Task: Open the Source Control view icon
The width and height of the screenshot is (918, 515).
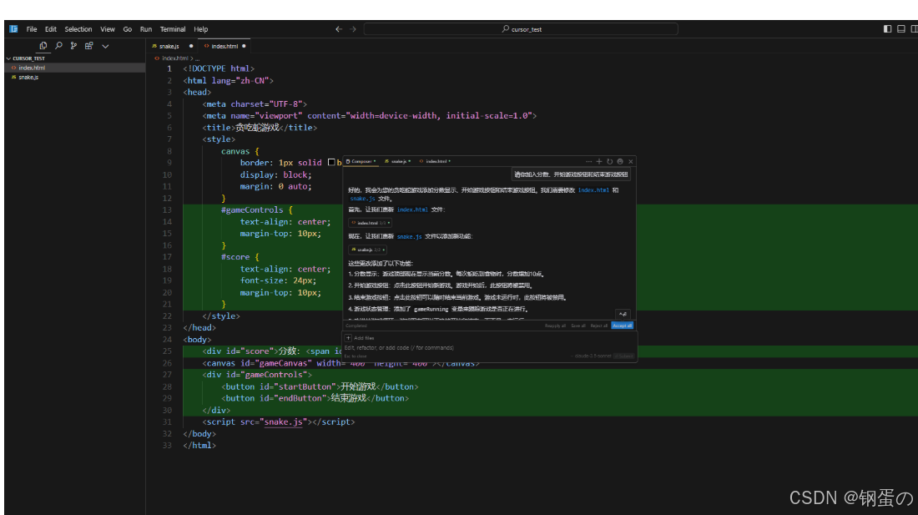Action: tap(73, 46)
